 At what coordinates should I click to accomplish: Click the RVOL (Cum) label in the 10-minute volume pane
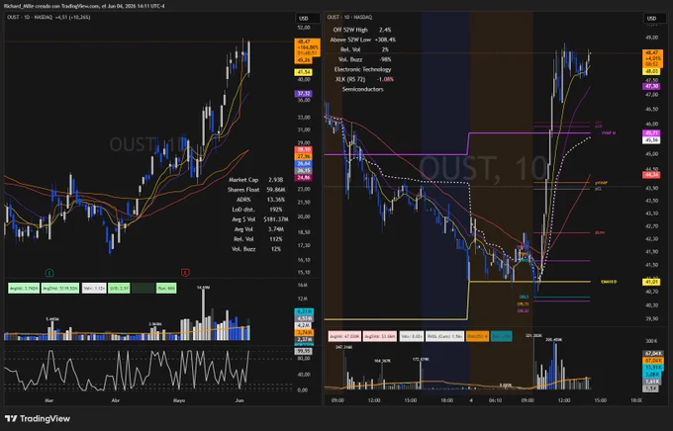(x=444, y=337)
